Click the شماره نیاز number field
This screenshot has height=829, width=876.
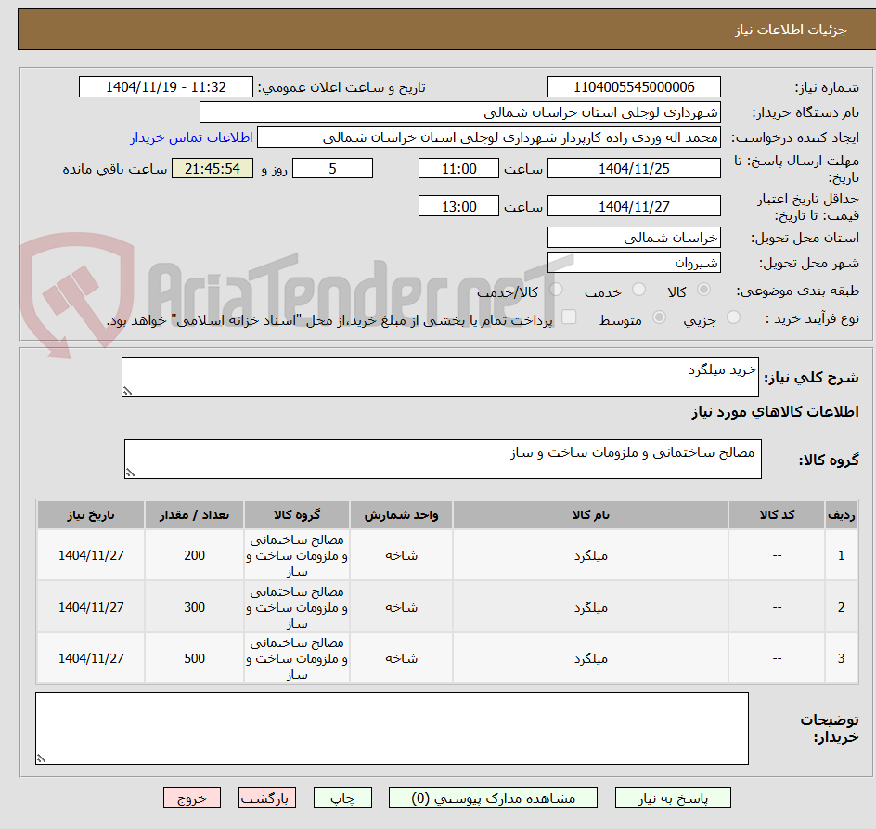point(634,87)
